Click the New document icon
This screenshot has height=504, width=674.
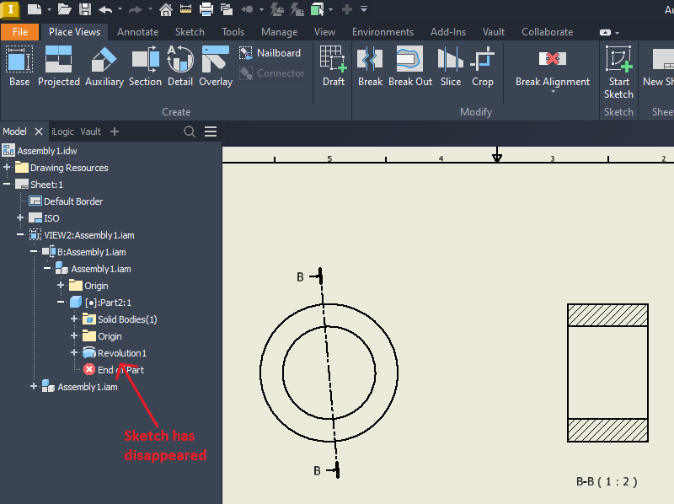tap(35, 9)
